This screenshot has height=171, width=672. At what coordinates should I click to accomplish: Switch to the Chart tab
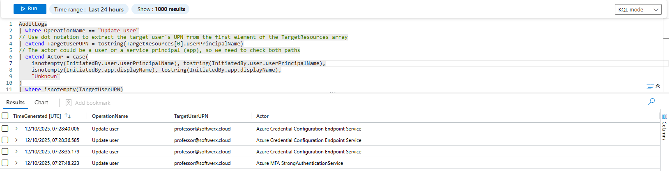point(41,103)
